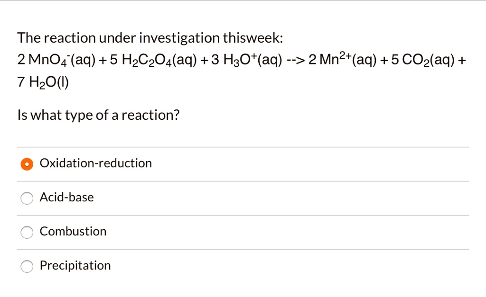
Task: Click the Acid-base answer label
Action: tap(66, 198)
